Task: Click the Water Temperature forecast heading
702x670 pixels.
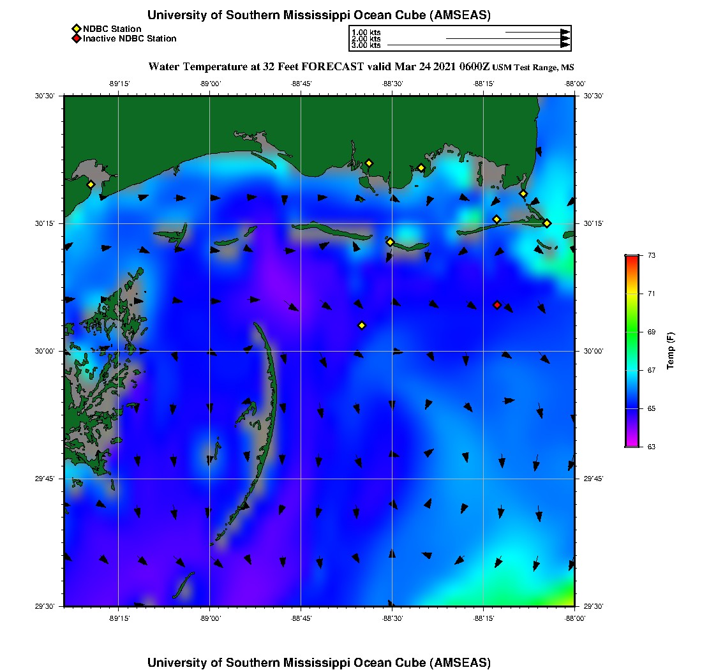Action: (319, 66)
